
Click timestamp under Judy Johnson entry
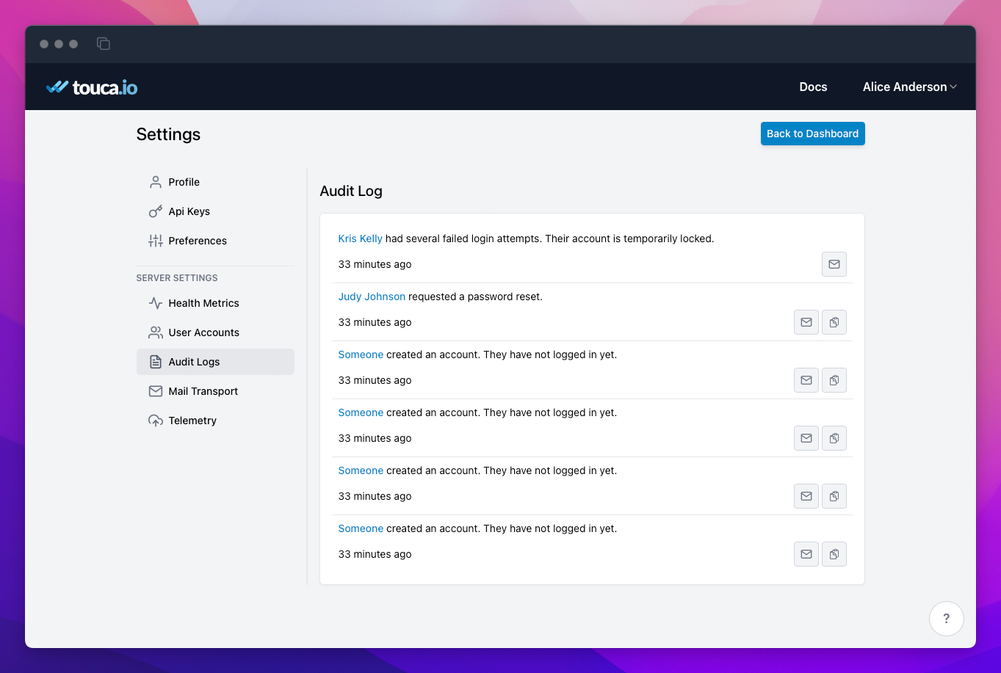pos(375,322)
